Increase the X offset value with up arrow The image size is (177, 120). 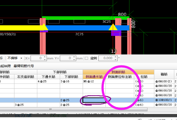pos(45,57)
